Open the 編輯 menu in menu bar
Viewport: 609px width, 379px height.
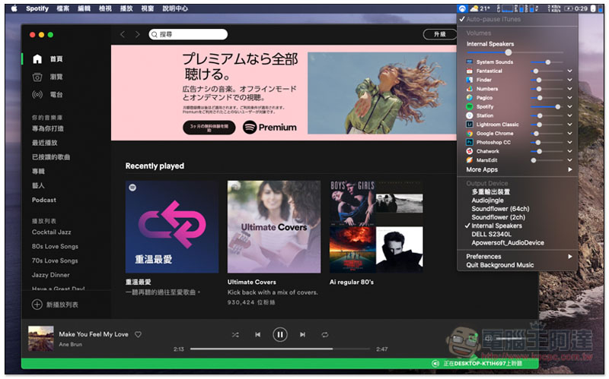pyautogui.click(x=84, y=8)
